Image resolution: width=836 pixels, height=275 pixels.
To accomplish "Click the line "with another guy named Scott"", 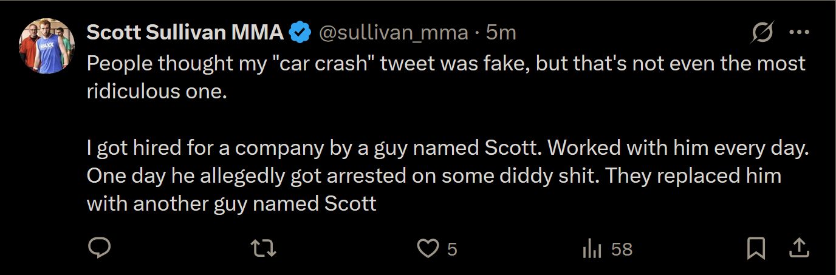I will click(x=231, y=204).
